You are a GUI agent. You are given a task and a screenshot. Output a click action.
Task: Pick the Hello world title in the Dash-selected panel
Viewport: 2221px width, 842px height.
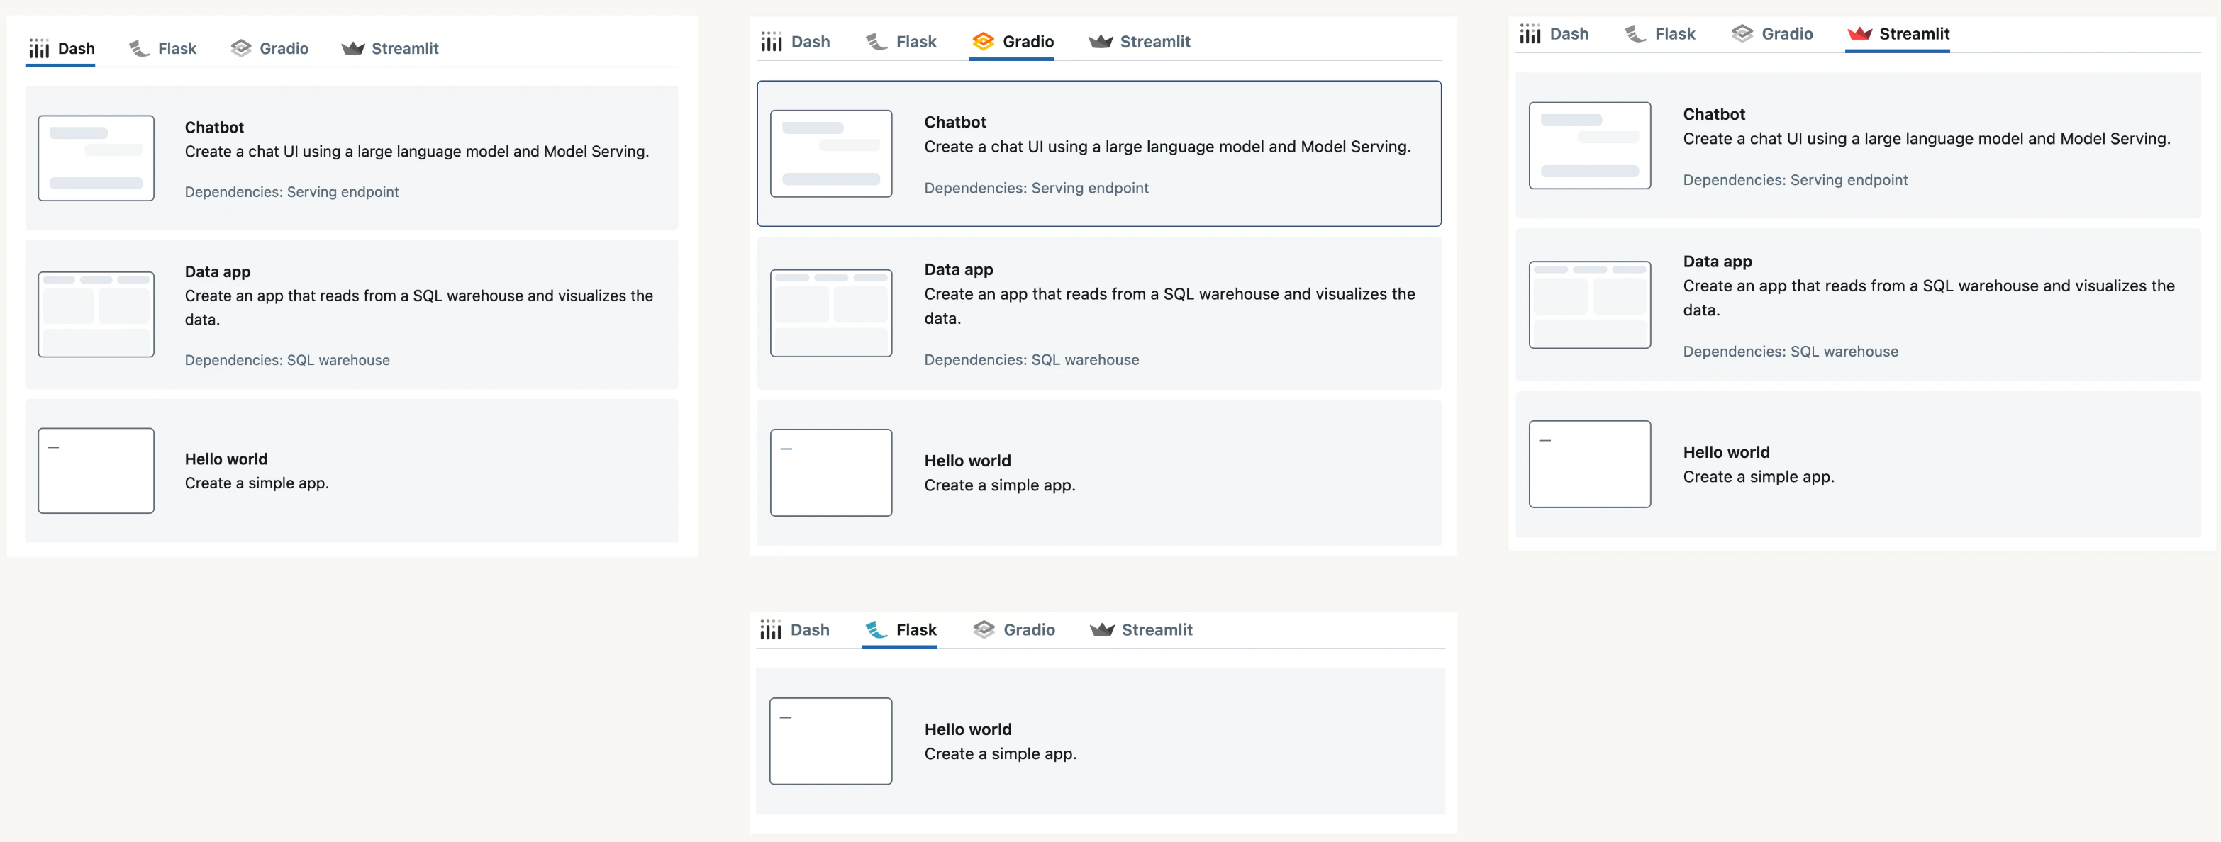point(226,459)
